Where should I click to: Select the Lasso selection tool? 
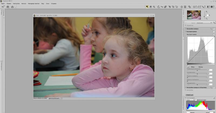[x=199, y=7]
